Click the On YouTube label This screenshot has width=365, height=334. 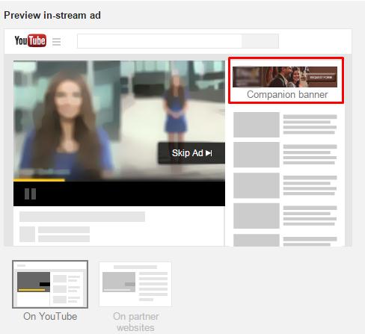click(x=50, y=316)
